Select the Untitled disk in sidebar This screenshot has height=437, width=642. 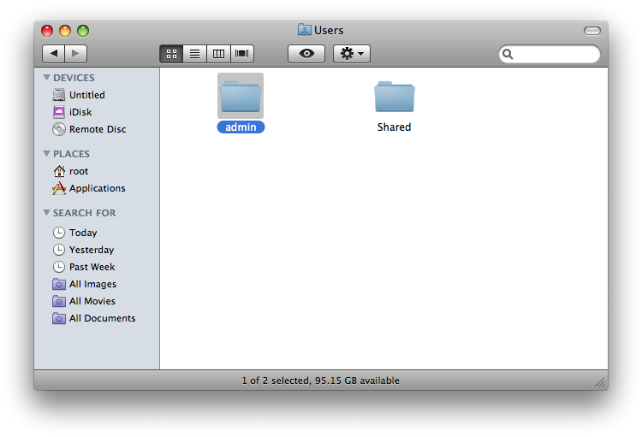(86, 95)
